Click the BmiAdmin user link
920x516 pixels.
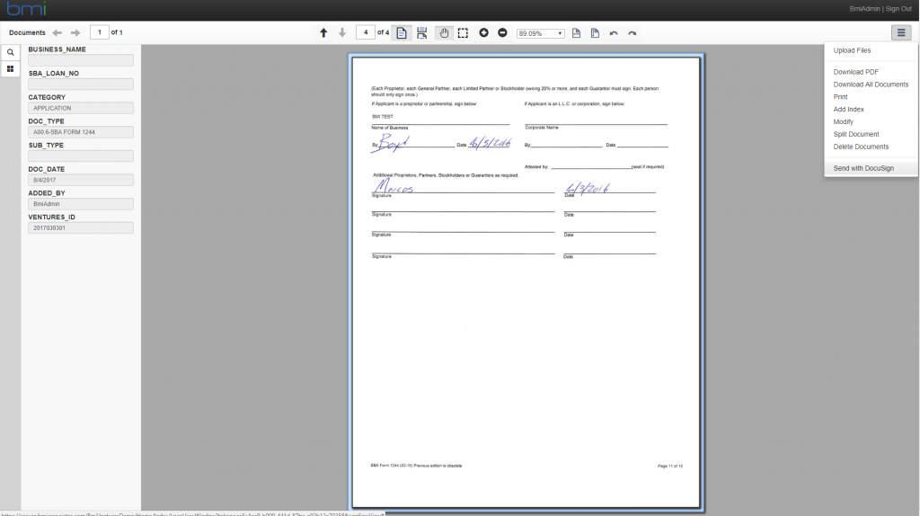click(x=865, y=9)
